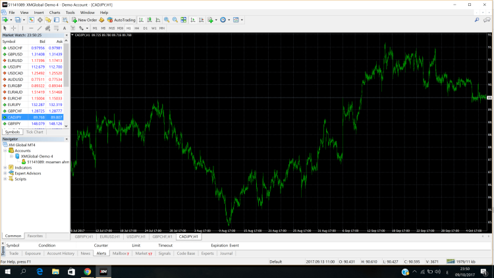Click the New Order button
The width and height of the screenshot is (494, 278).
pos(84,20)
